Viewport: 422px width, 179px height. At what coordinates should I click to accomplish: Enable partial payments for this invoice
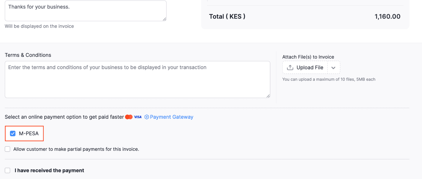point(8,149)
